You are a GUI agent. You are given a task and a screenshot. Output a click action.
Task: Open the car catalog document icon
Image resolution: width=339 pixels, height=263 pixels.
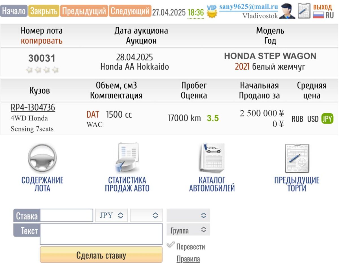click(x=212, y=158)
